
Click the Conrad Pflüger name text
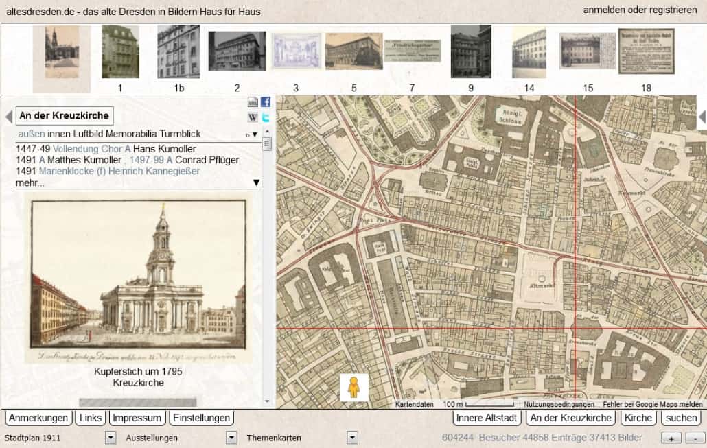[x=207, y=160]
